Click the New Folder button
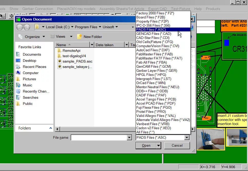The width and height of the screenshot is (248, 171). point(90,37)
